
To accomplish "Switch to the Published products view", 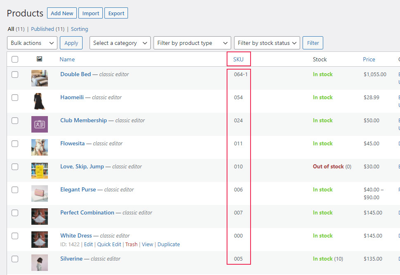I will (47, 29).
